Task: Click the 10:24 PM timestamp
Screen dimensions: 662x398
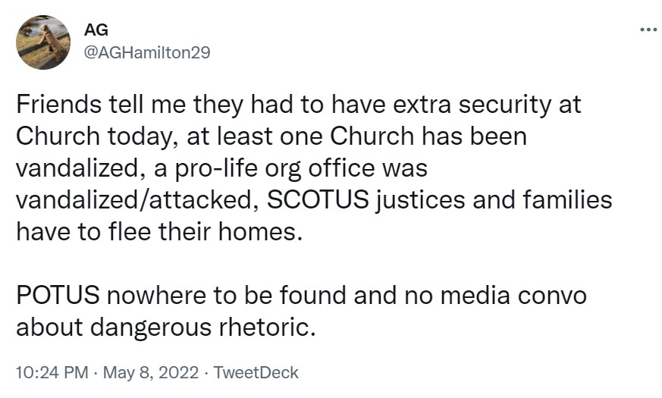Action: [50, 372]
